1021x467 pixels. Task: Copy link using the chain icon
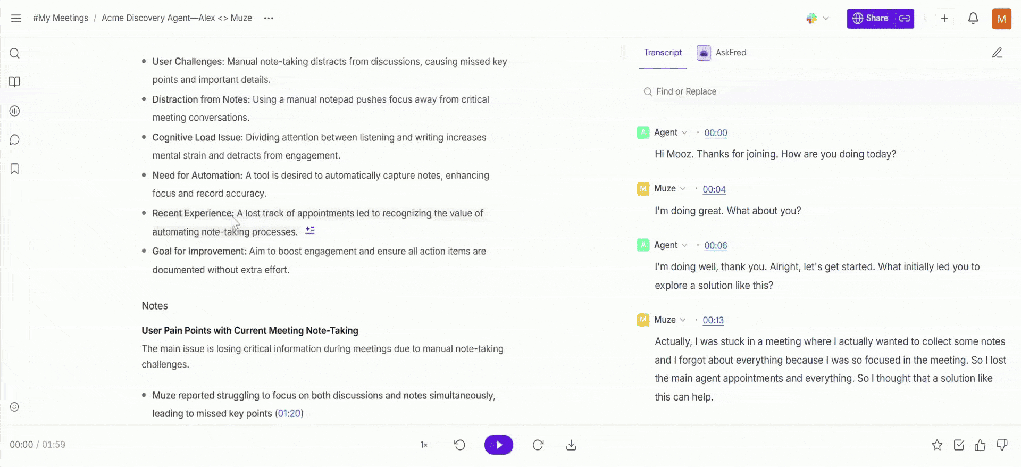(x=904, y=18)
